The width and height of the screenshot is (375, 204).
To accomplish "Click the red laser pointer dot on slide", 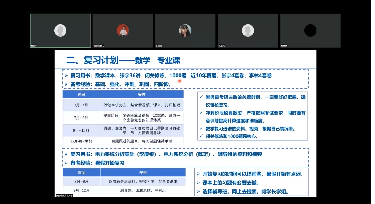I will [179, 81].
